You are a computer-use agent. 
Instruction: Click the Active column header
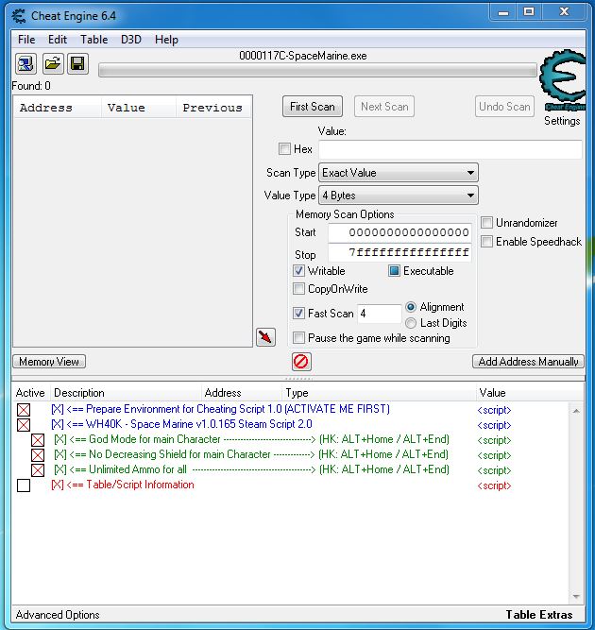30,393
